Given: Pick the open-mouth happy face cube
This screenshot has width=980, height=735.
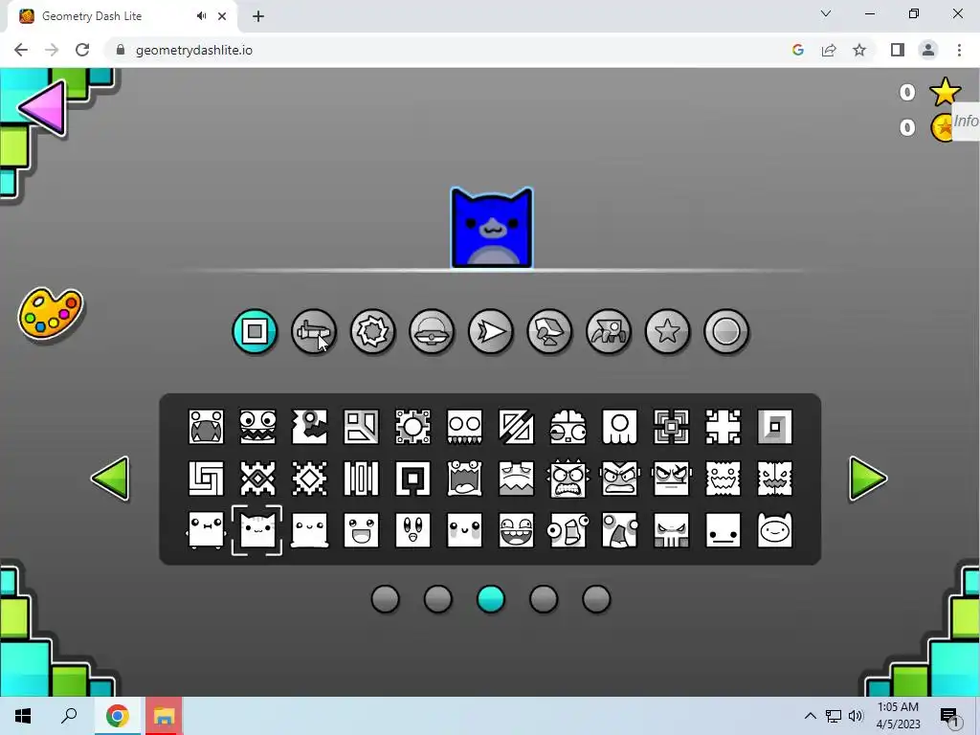Looking at the screenshot, I should click(x=361, y=530).
